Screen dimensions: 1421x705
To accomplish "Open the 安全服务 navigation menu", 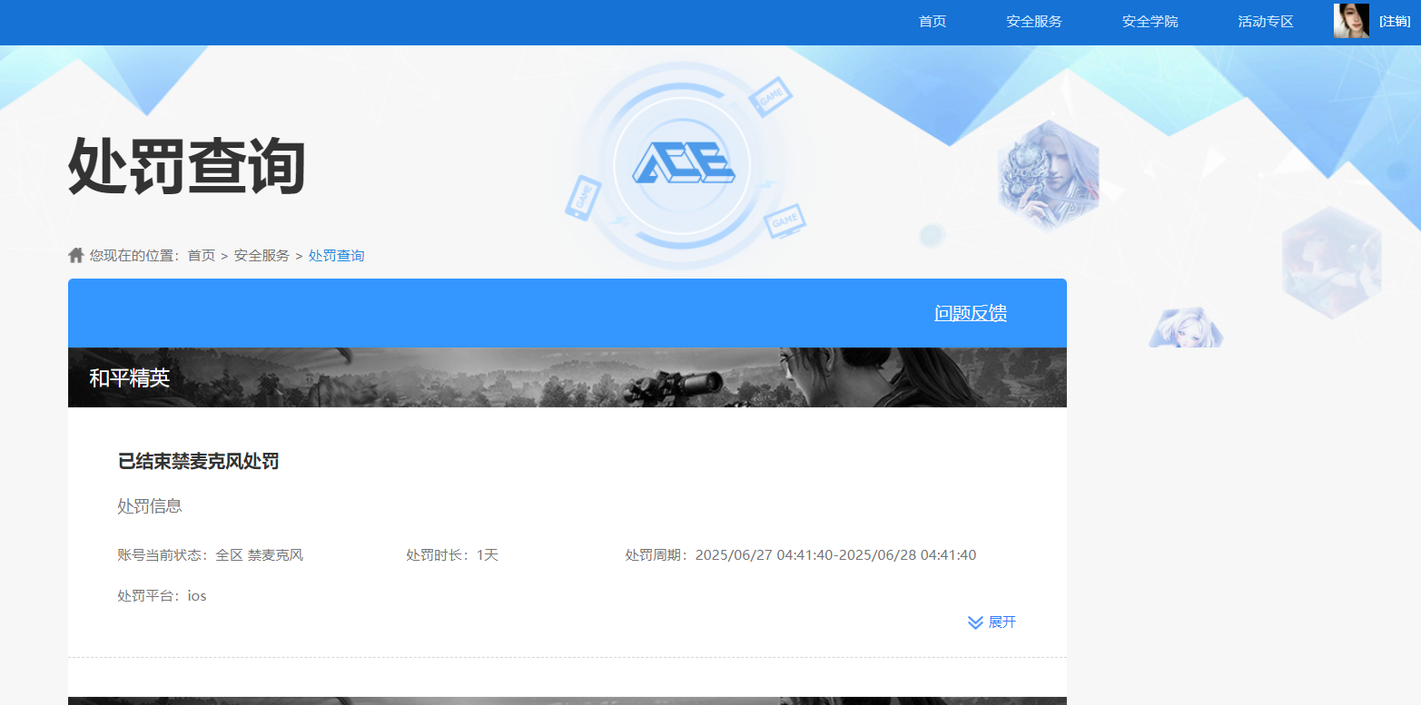I will 1033,21.
